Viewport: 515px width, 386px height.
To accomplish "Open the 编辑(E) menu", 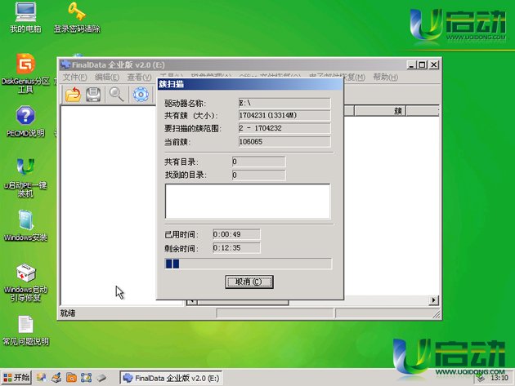I will pyautogui.click(x=106, y=77).
